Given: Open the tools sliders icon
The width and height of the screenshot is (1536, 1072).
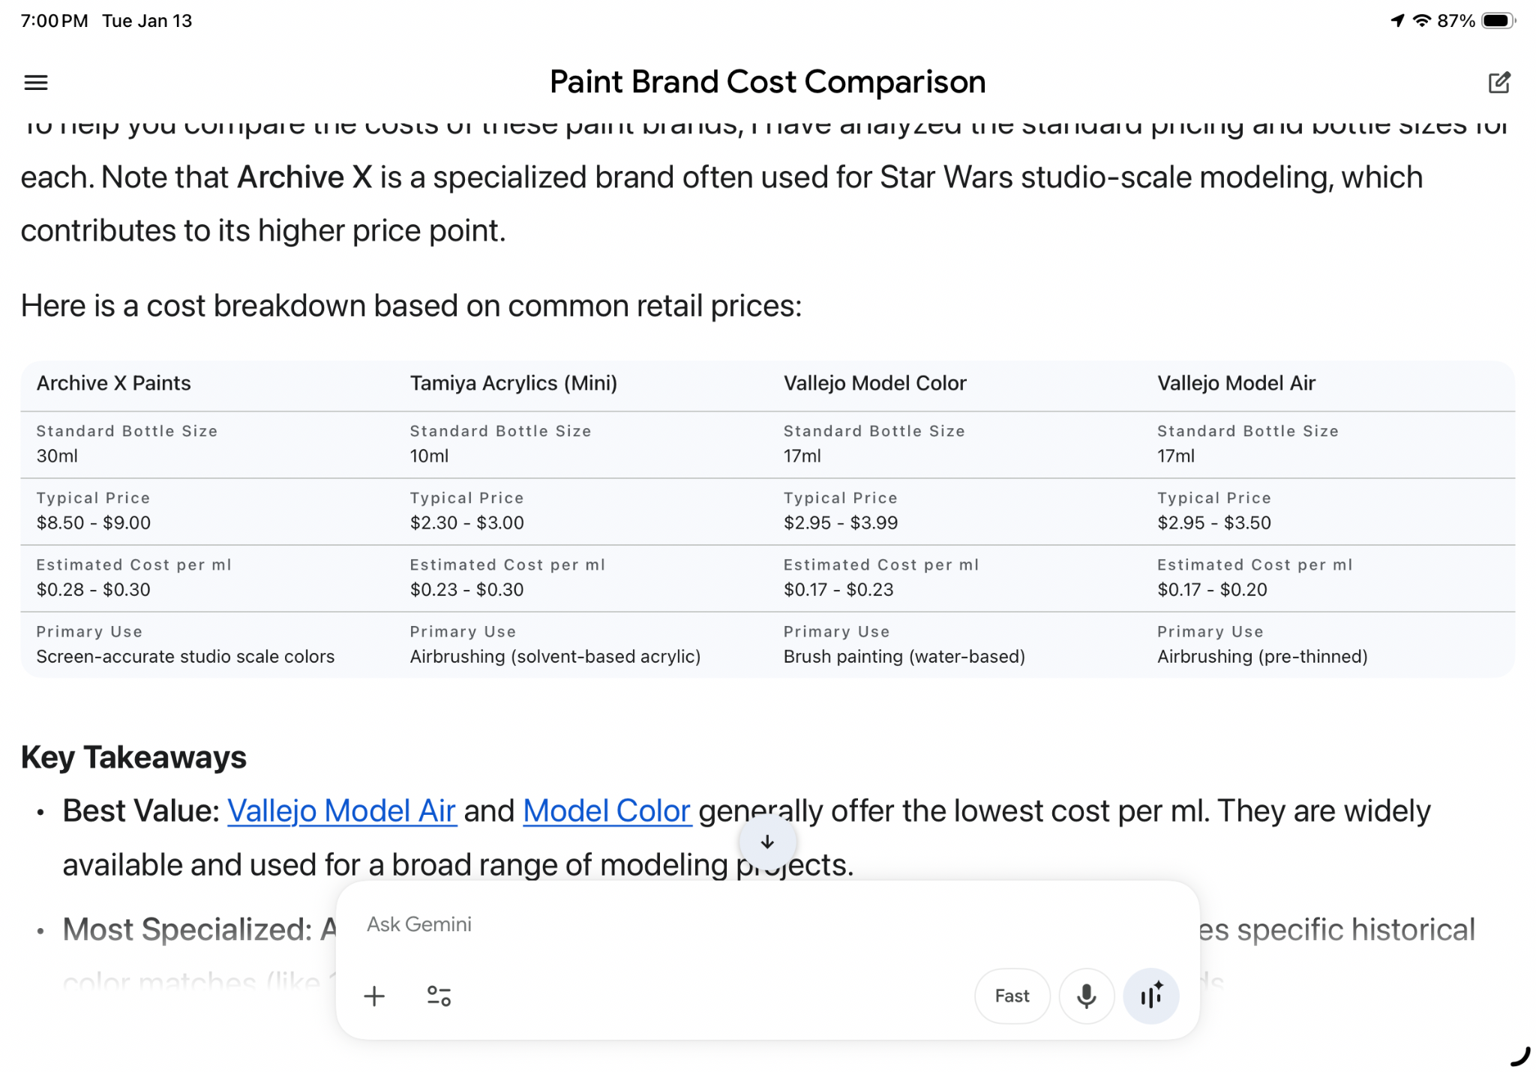Looking at the screenshot, I should 439,996.
